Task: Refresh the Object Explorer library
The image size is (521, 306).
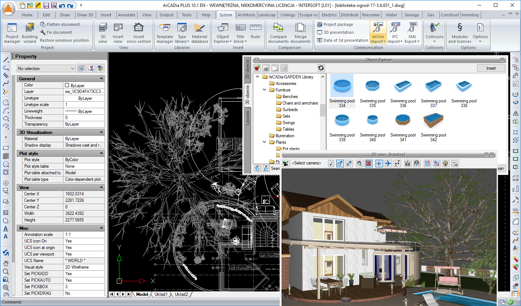Action: coord(321,68)
